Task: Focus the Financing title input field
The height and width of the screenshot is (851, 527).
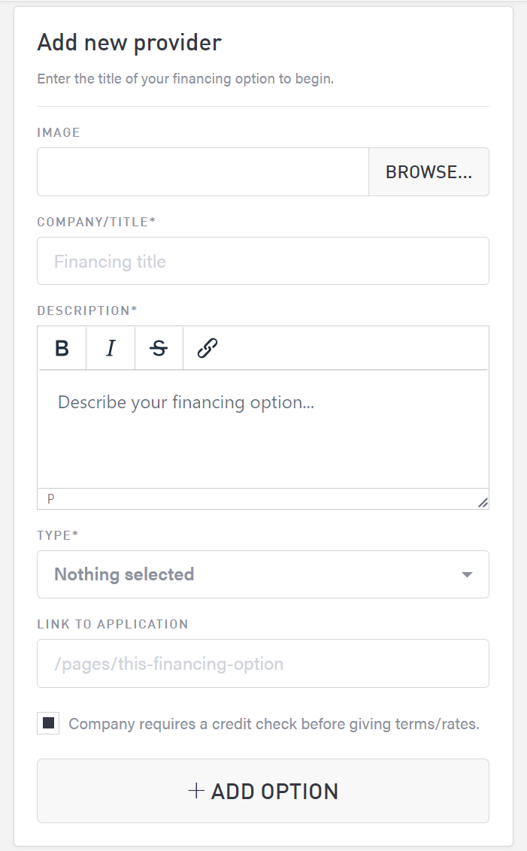Action: [263, 262]
